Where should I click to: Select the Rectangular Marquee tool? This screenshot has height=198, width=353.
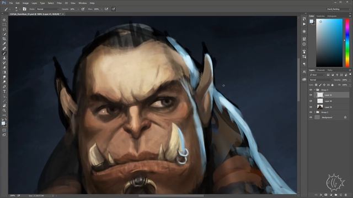(4, 24)
